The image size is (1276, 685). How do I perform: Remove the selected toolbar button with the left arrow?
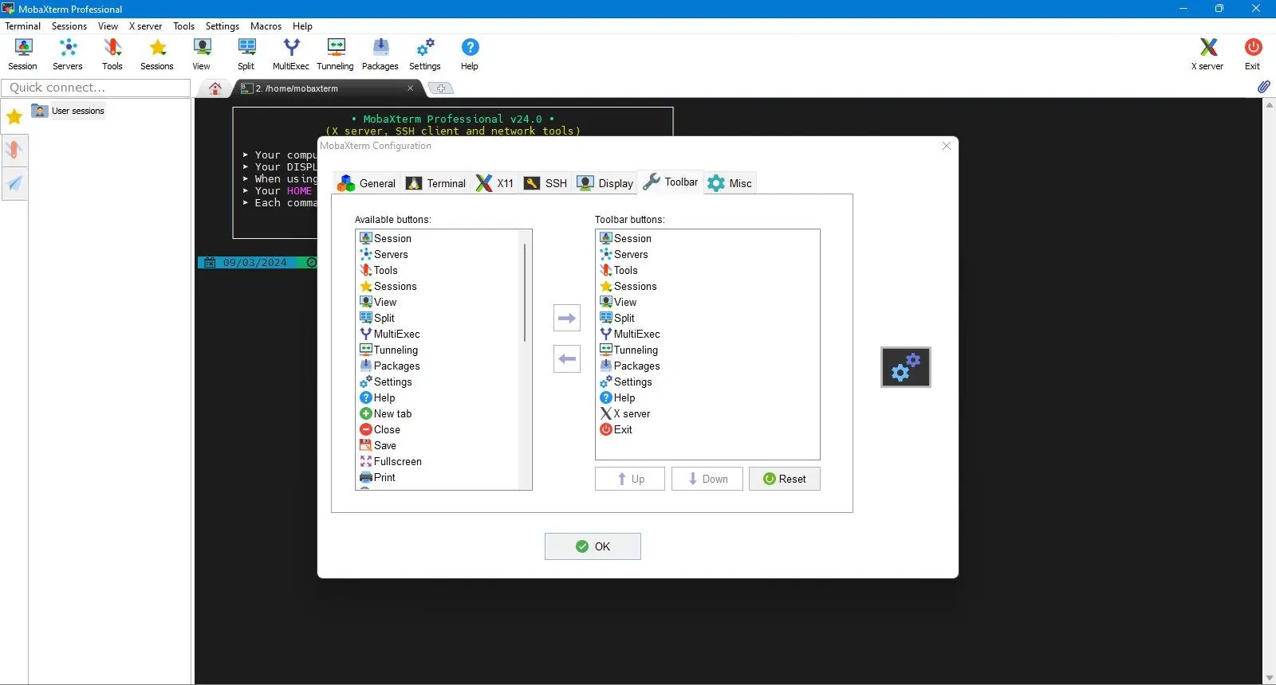[567, 359]
